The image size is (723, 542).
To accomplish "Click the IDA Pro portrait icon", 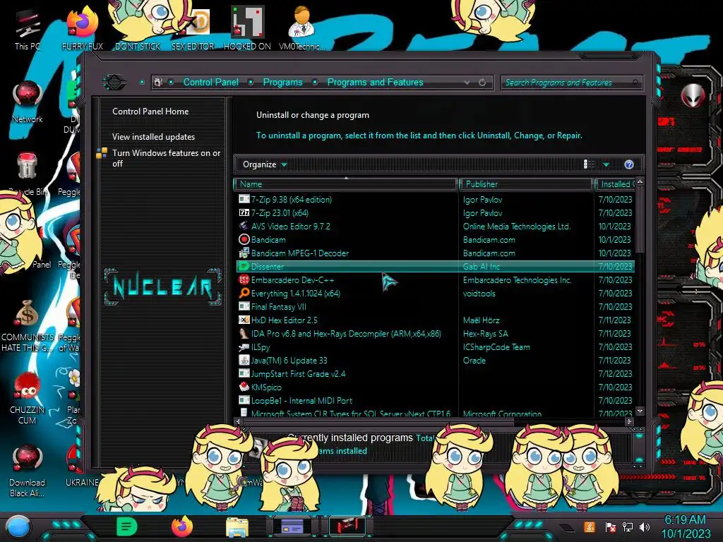I will (x=244, y=333).
